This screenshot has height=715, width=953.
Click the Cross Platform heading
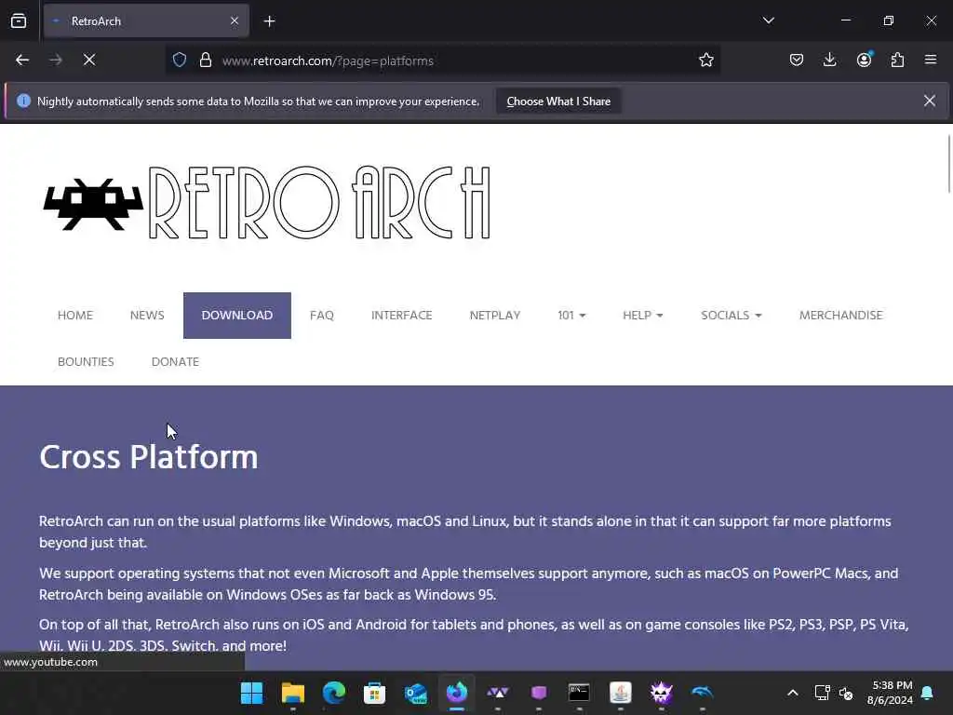pos(148,457)
